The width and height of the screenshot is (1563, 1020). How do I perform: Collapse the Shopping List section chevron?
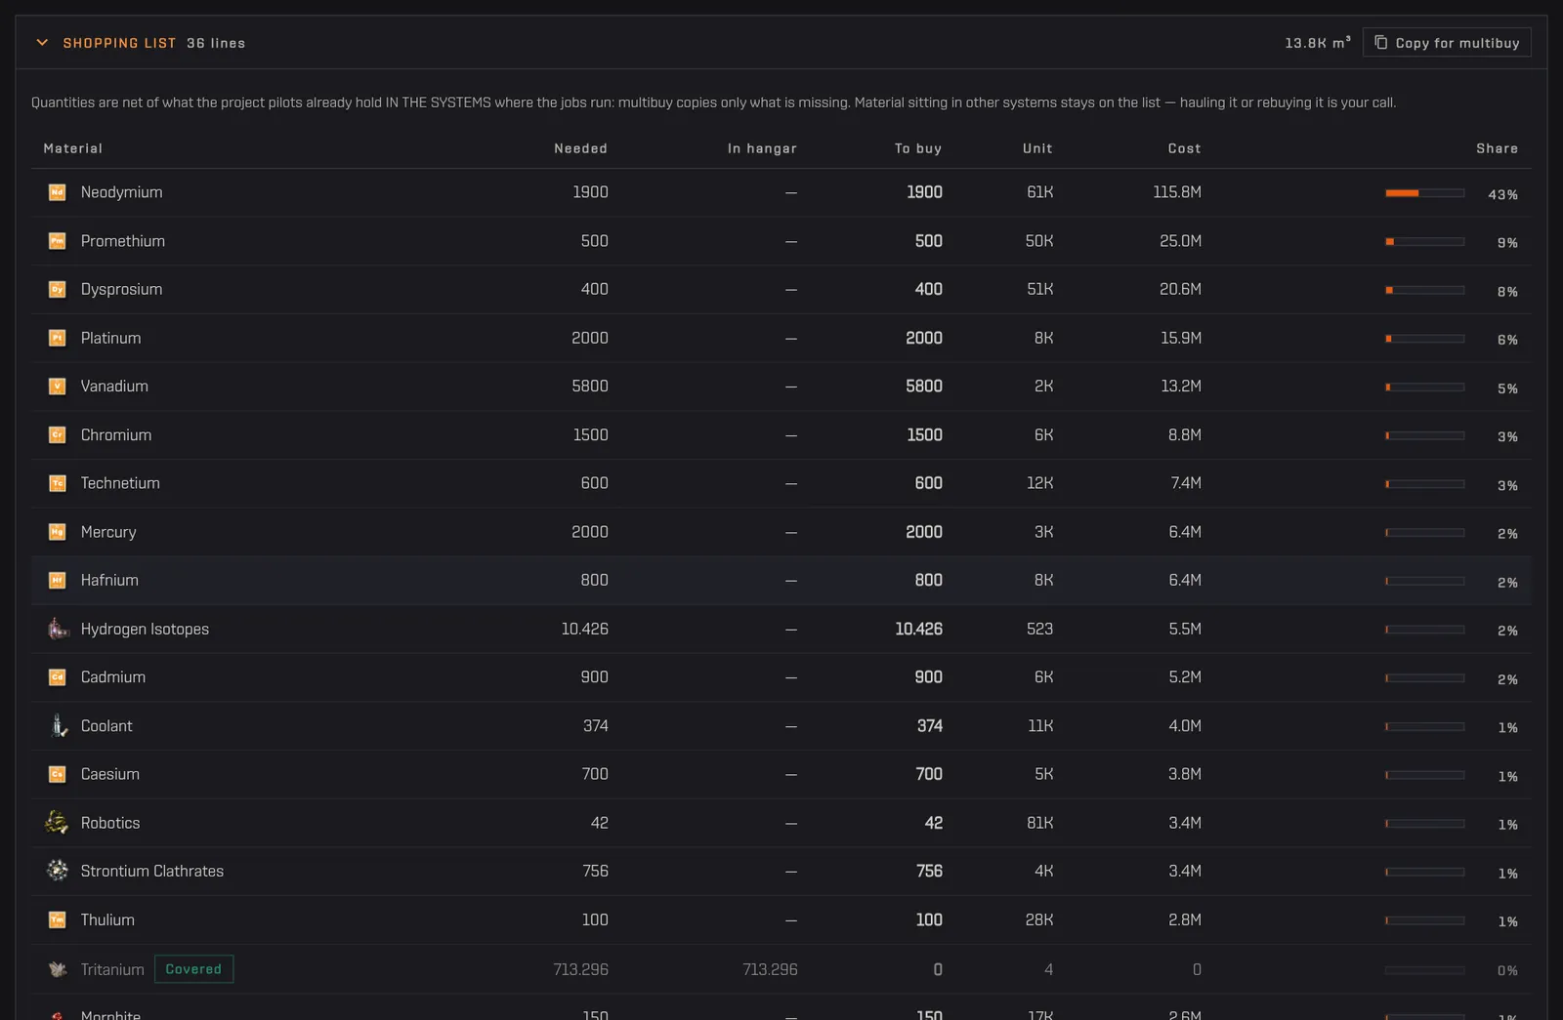pyautogui.click(x=42, y=43)
